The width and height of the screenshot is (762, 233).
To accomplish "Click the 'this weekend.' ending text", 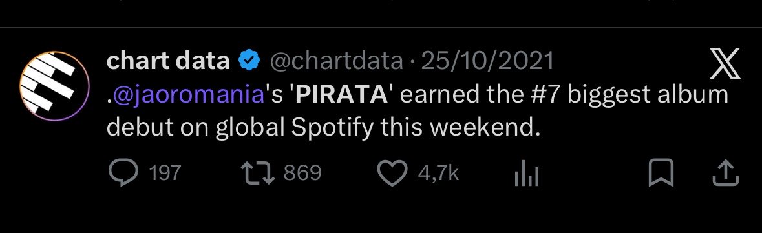I will click(461, 127).
